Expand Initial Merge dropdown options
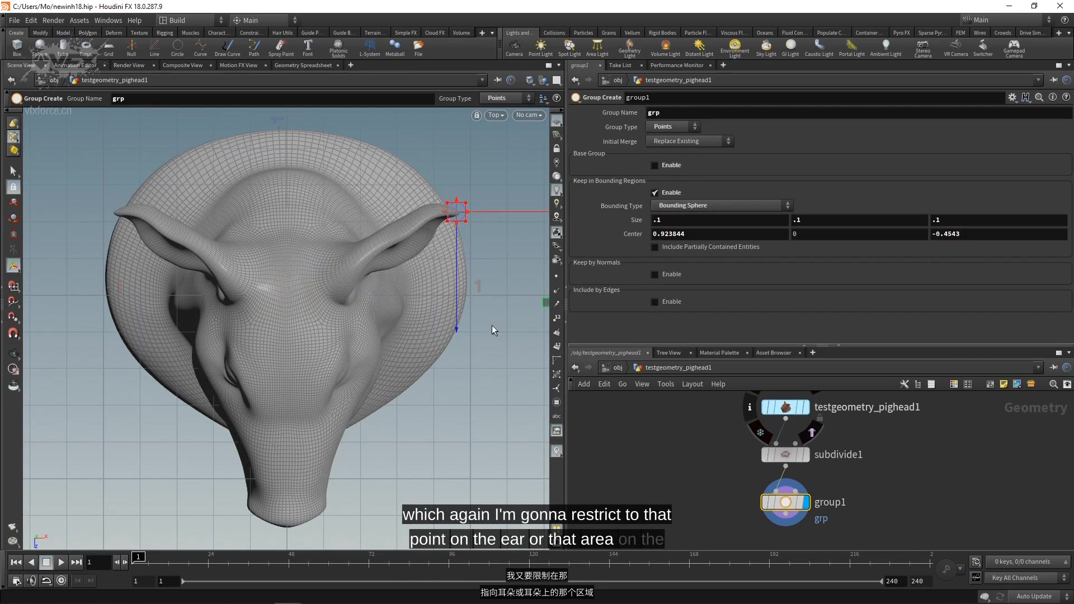This screenshot has width=1074, height=604. (727, 141)
